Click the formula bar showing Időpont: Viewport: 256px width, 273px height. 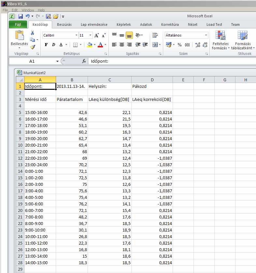tap(172, 61)
